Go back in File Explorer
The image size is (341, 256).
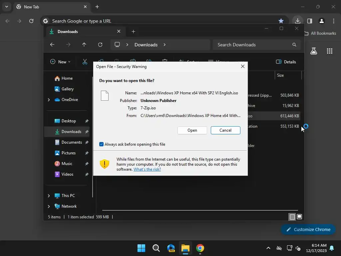(52, 45)
